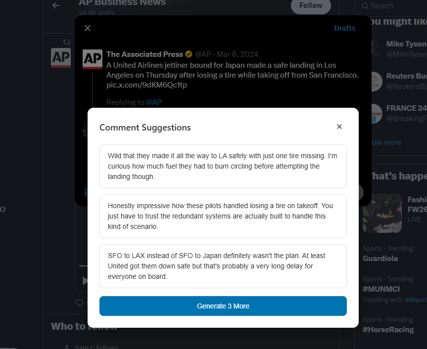The width and height of the screenshot is (427, 349).
Task: Open Drafts in the composer
Action: pyautogui.click(x=344, y=28)
